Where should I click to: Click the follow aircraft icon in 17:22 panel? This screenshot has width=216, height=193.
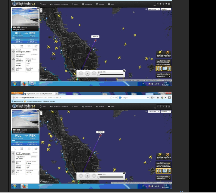22,149
